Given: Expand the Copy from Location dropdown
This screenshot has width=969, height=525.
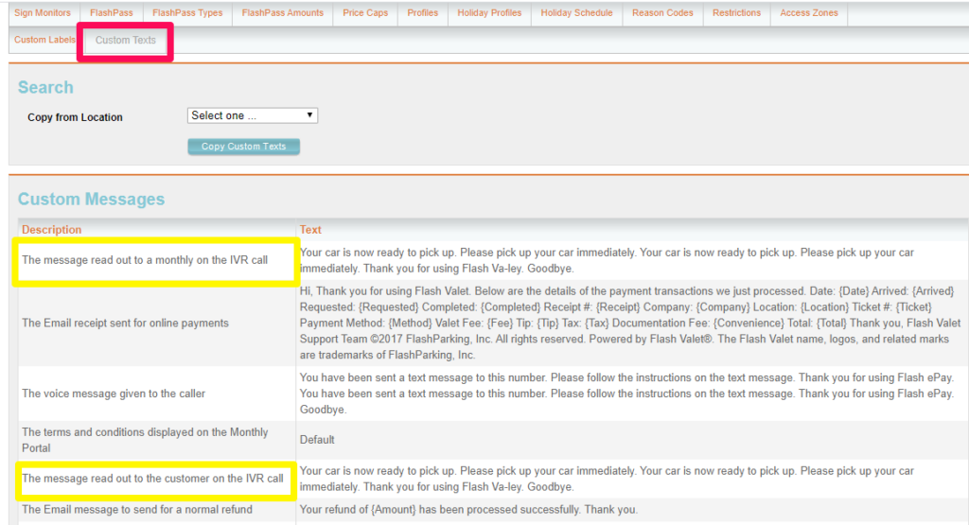Looking at the screenshot, I should [253, 115].
